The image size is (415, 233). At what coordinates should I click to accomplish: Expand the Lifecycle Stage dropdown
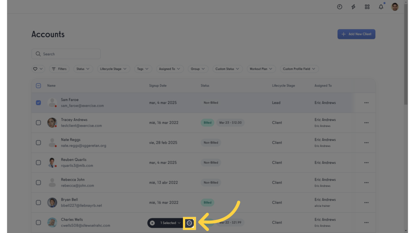113,69
